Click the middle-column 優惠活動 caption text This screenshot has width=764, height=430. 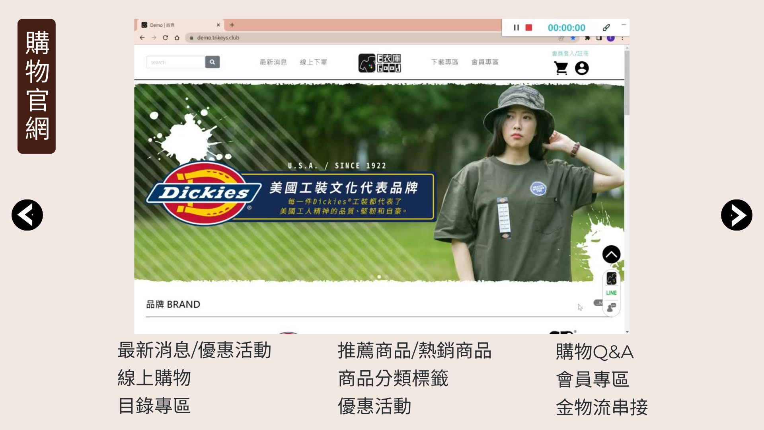coord(374,406)
